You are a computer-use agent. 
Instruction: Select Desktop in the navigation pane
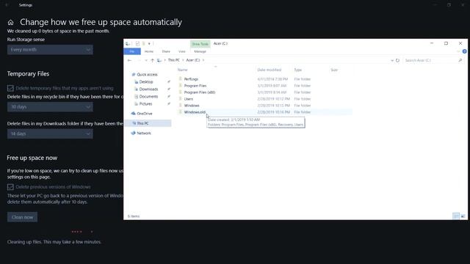tap(146, 81)
